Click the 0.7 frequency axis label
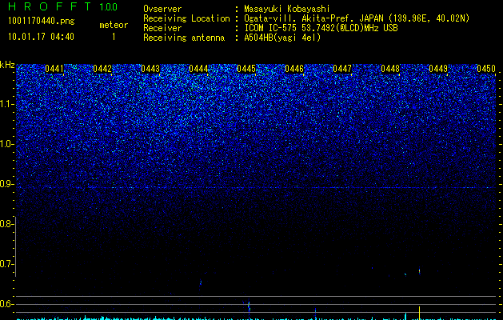Screen dimensions: 503x320 pyautogui.click(x=6, y=264)
